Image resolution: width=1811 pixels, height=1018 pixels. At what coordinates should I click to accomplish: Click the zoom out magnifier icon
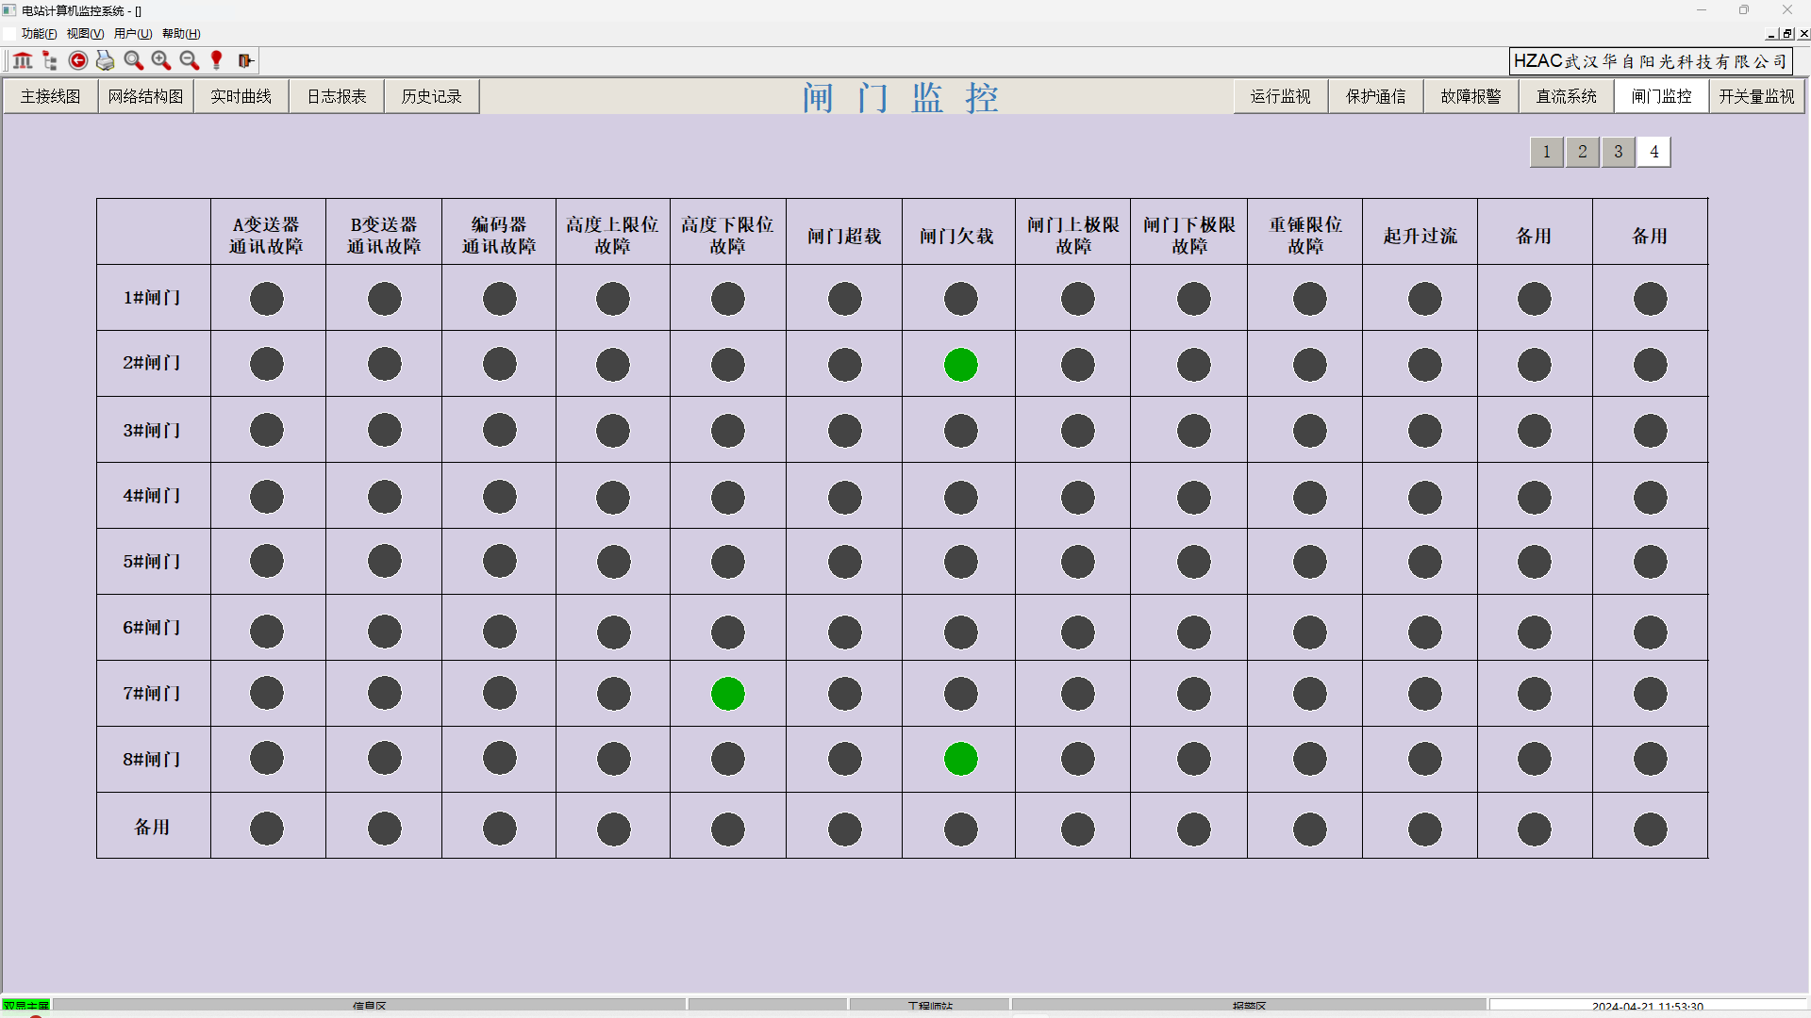189,60
